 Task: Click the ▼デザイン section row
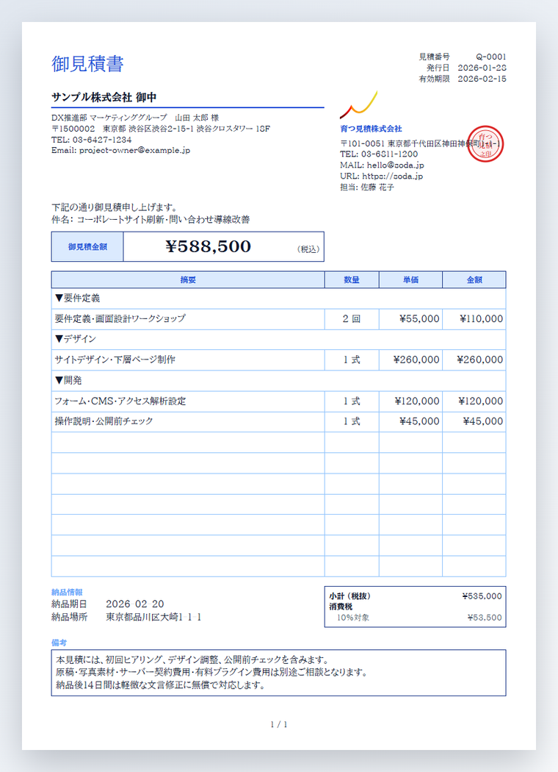pos(278,339)
